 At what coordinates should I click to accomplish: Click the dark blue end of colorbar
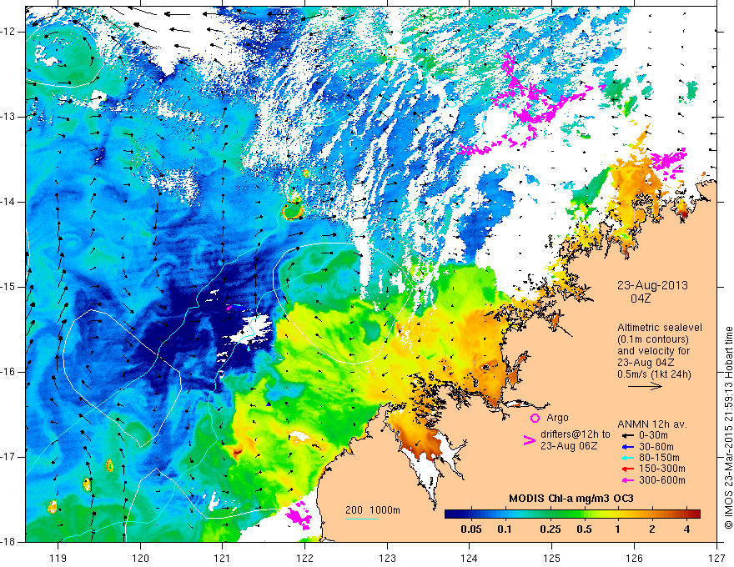(452, 514)
